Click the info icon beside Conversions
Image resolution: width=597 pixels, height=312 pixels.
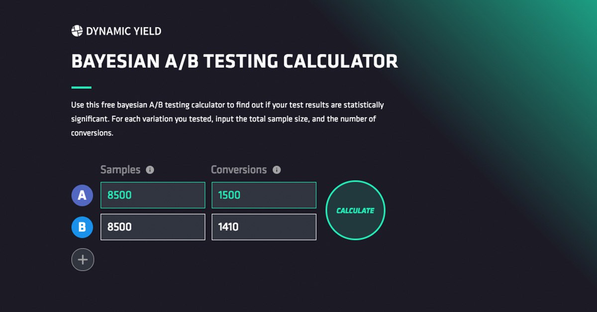277,170
